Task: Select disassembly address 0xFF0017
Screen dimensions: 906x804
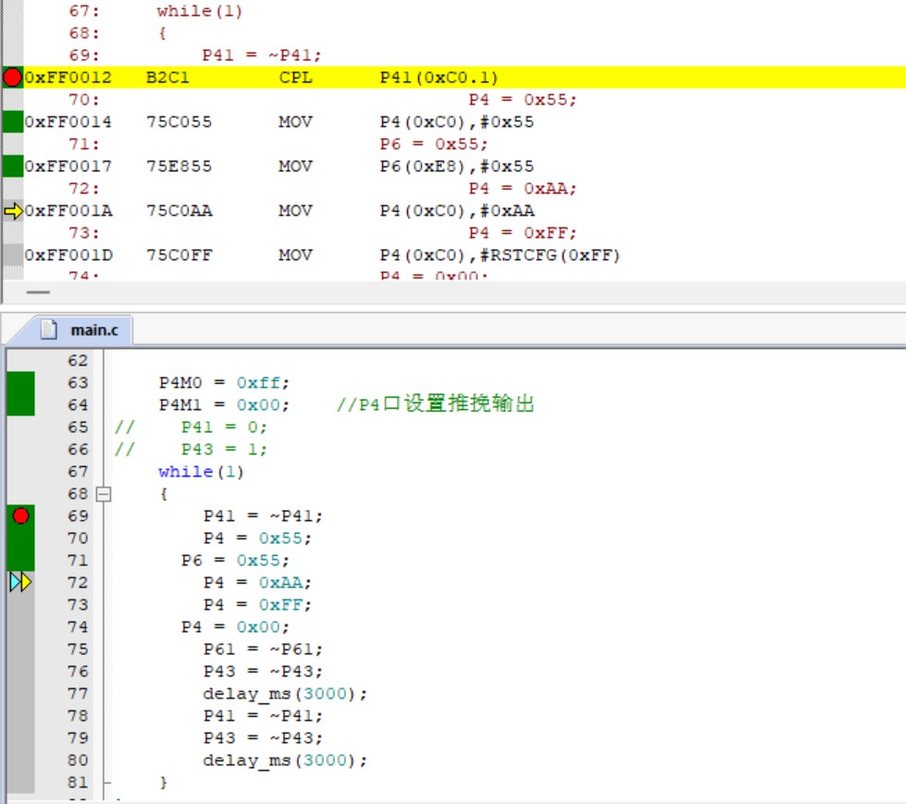Action: pos(68,167)
